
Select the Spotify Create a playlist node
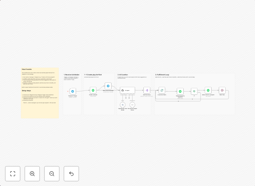(x=93, y=90)
